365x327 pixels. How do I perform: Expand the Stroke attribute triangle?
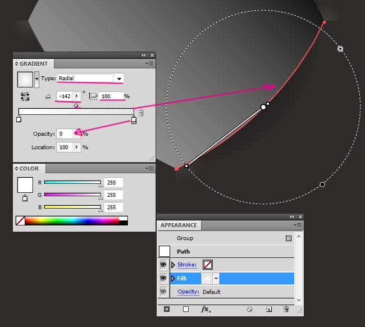(x=173, y=265)
